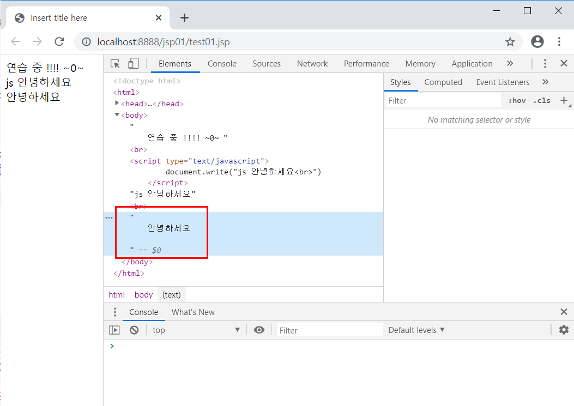
Task: Toggle the live expression eye icon
Action: (259, 330)
